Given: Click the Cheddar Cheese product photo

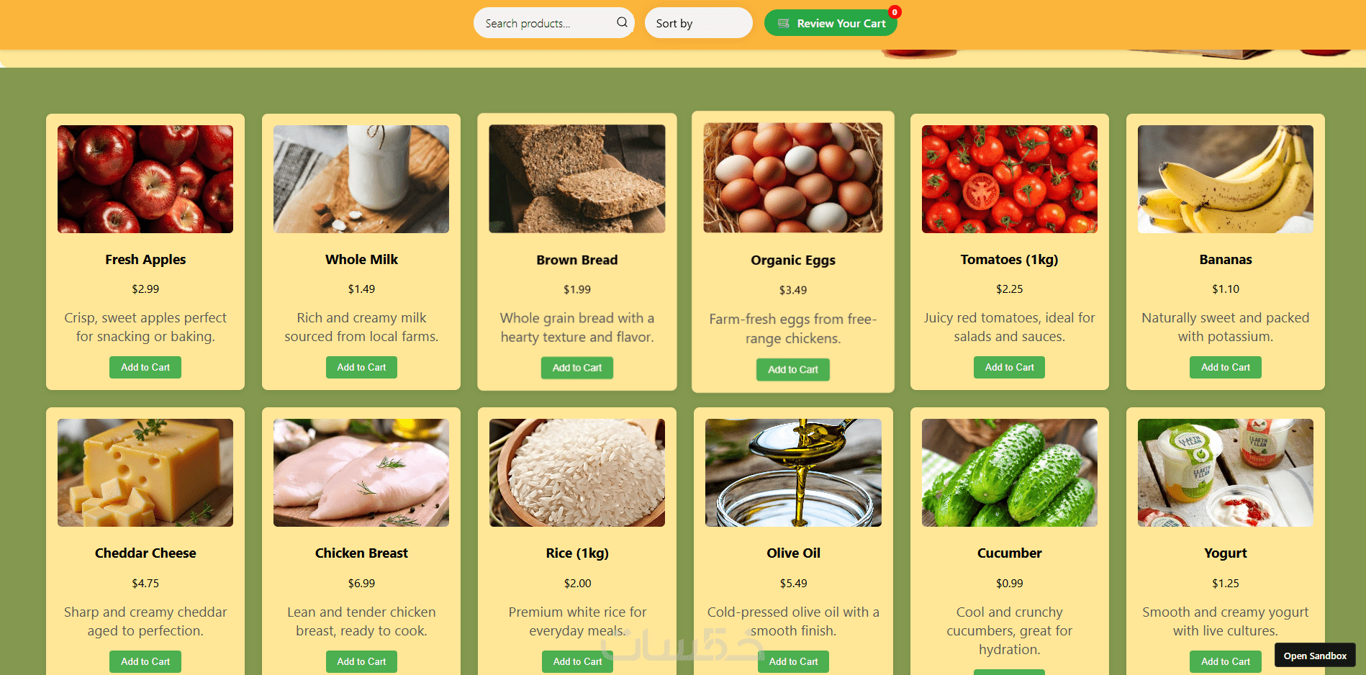Looking at the screenshot, I should (145, 473).
